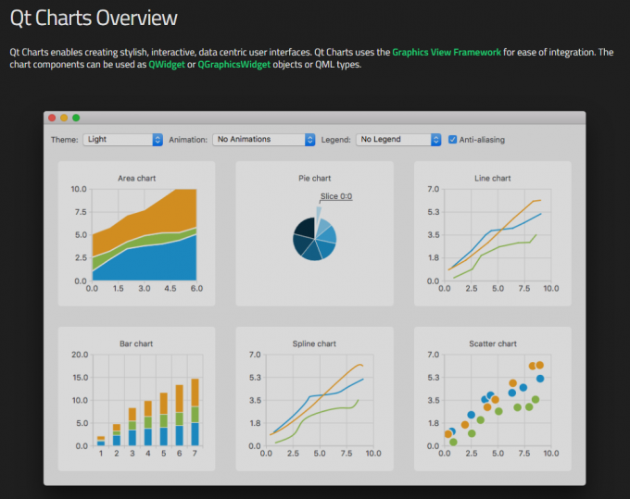Click the Pie chart title text
The width and height of the screenshot is (630, 499).
click(314, 178)
